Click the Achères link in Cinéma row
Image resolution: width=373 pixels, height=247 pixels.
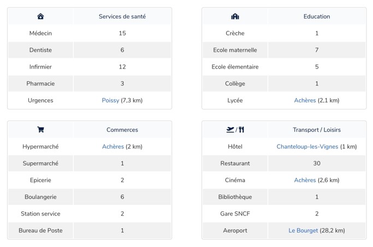click(305, 180)
